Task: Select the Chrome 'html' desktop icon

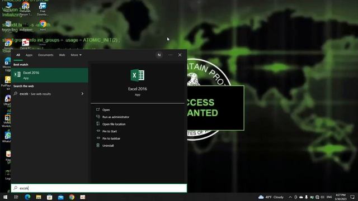Action: [43, 25]
